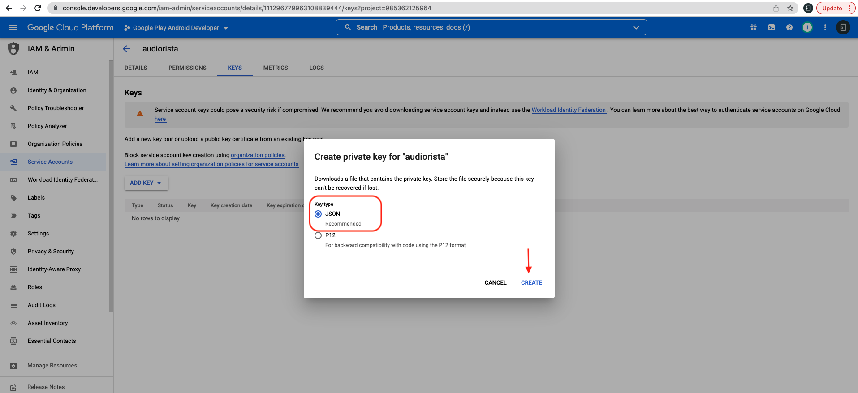Click the Google Cloud Platform logo text
The width and height of the screenshot is (858, 393).
coord(70,27)
